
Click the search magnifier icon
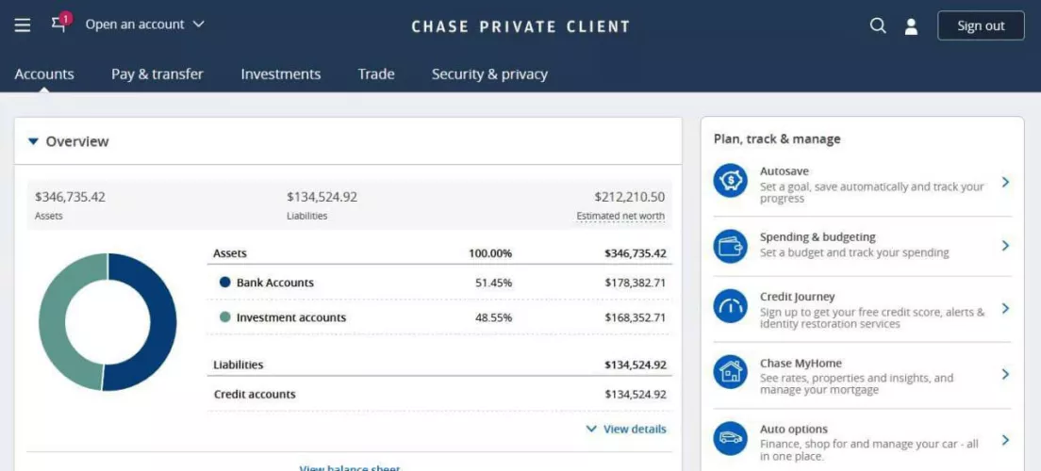[878, 25]
